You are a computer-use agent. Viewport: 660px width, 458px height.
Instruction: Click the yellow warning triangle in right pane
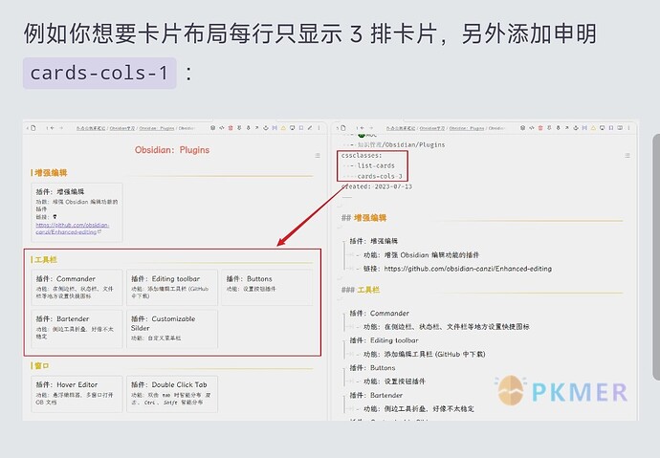click(593, 128)
